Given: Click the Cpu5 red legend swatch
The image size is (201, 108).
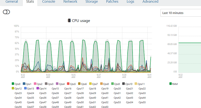Looking at the screenshot, I should 68,84.
